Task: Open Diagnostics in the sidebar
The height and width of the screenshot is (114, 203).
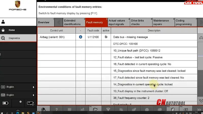Action: click(18, 38)
